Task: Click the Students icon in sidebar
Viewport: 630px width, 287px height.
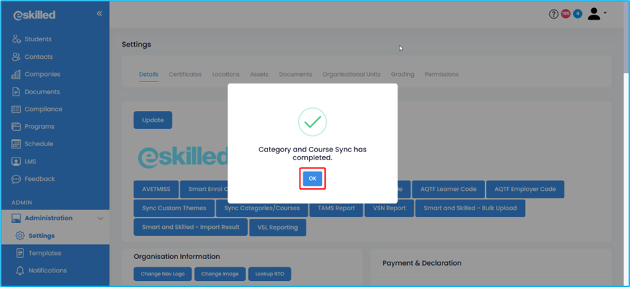Action: (x=17, y=39)
